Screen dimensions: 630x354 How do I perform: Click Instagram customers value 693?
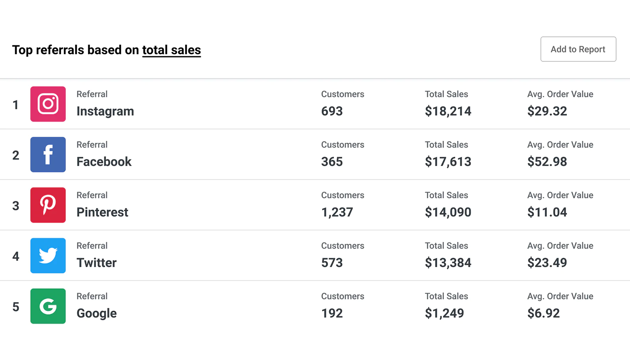(332, 111)
